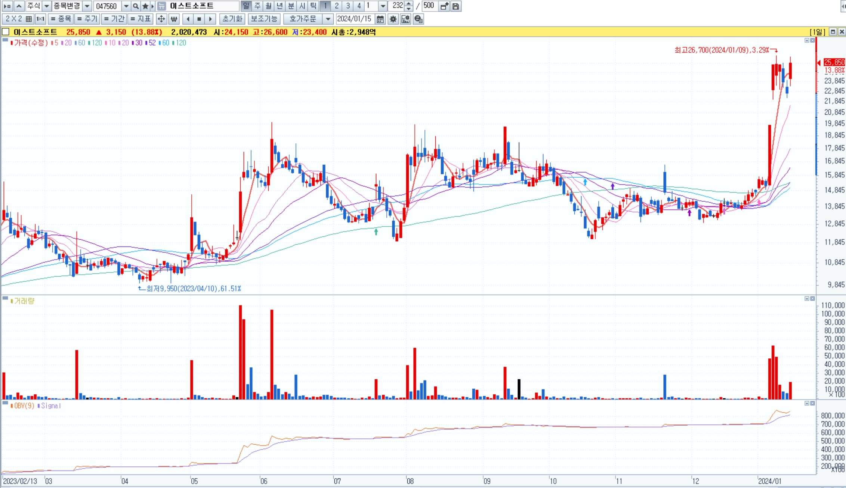Click the star favorites icon

tap(145, 6)
